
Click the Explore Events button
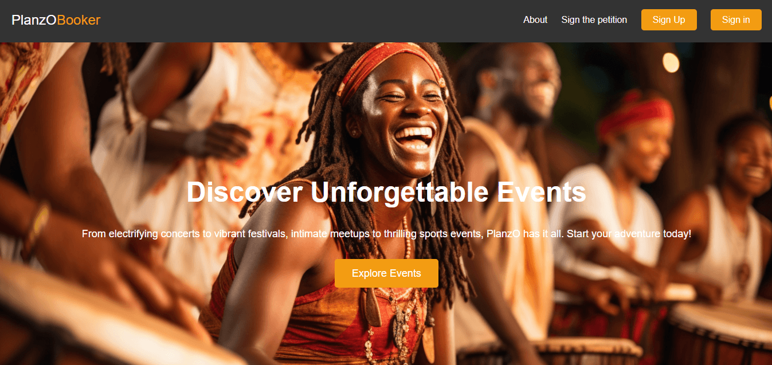click(386, 273)
